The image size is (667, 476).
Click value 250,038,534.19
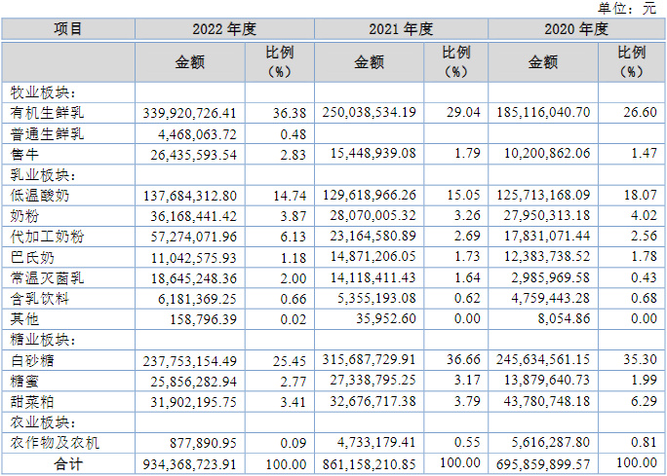(x=369, y=112)
